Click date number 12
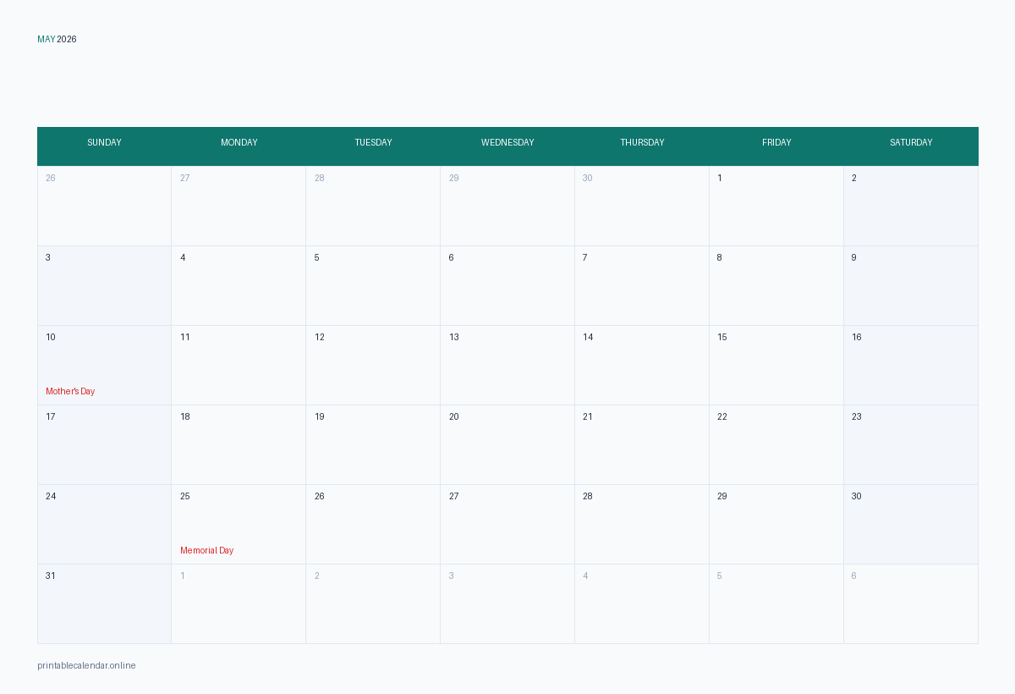Image resolution: width=1015 pixels, height=694 pixels. [320, 338]
